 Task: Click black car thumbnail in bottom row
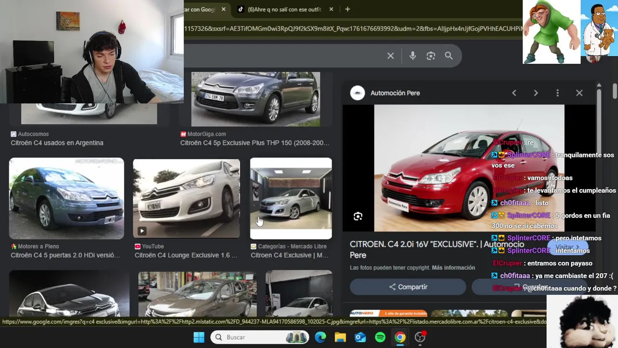[x=69, y=293]
